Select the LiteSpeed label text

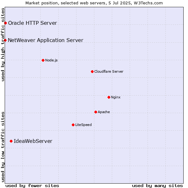tap(83, 125)
